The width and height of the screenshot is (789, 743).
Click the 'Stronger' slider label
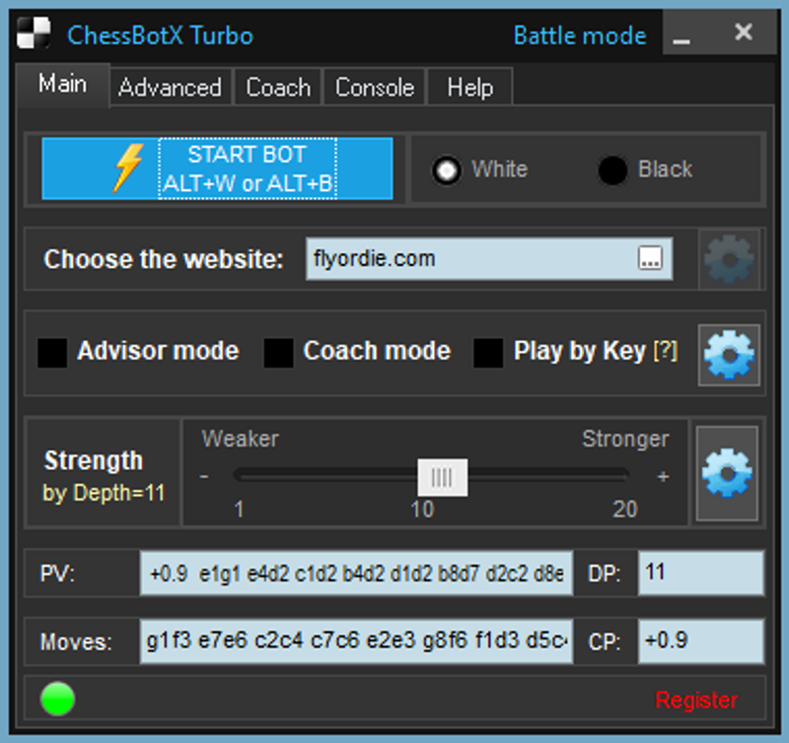[x=625, y=439]
